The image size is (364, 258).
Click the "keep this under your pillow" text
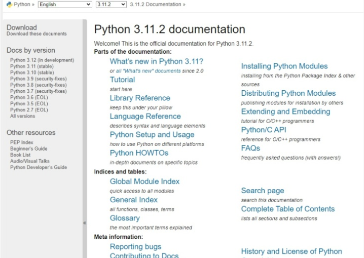(141, 107)
